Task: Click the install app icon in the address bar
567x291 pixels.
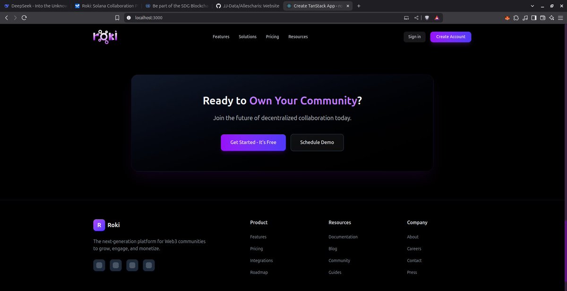Action: coord(406,18)
